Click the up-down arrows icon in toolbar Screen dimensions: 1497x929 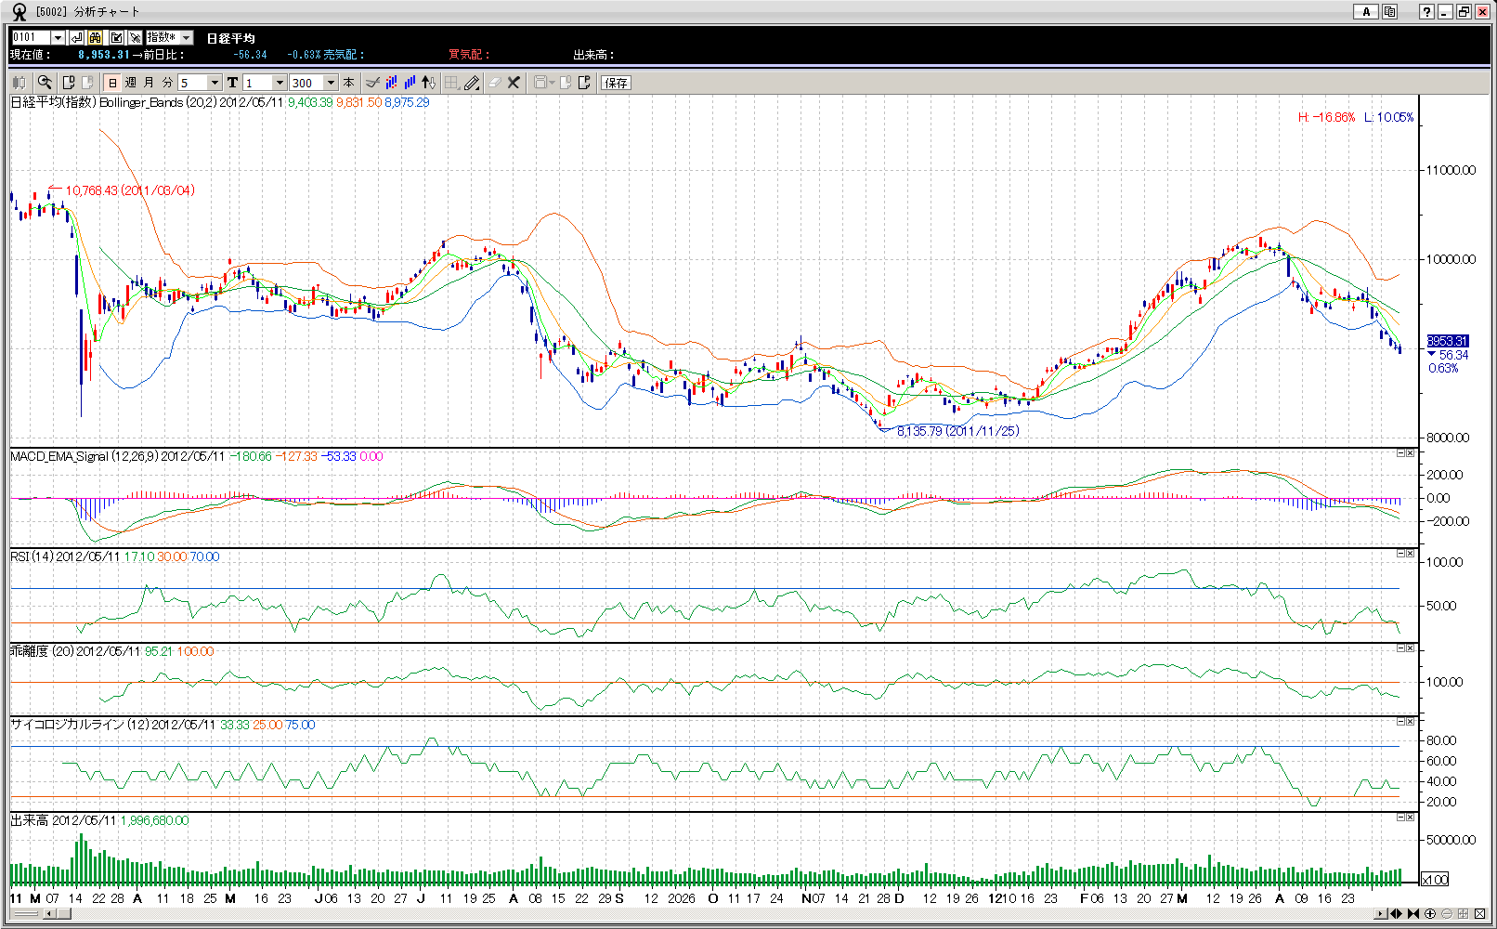pyautogui.click(x=428, y=83)
